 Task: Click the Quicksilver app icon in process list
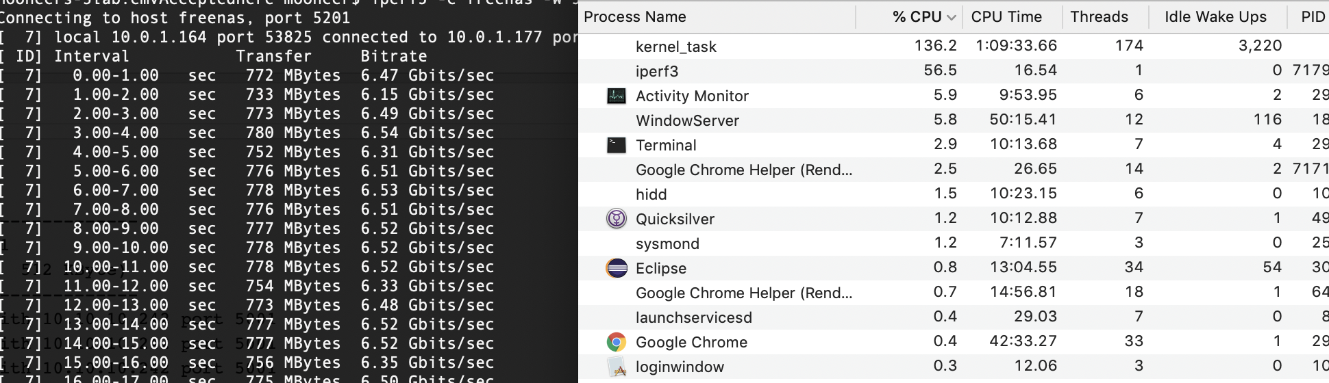[x=617, y=219]
